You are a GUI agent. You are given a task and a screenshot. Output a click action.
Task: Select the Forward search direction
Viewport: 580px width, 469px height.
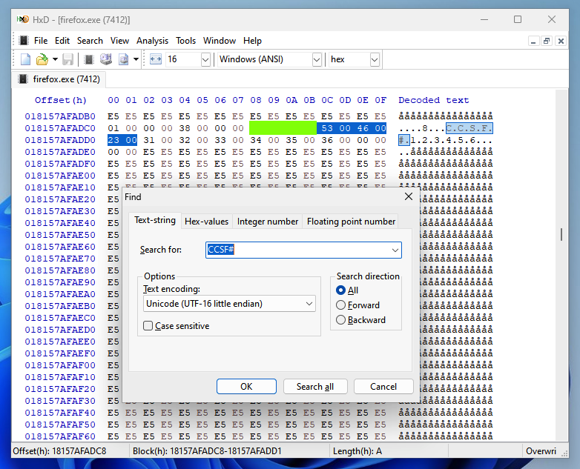pos(341,305)
